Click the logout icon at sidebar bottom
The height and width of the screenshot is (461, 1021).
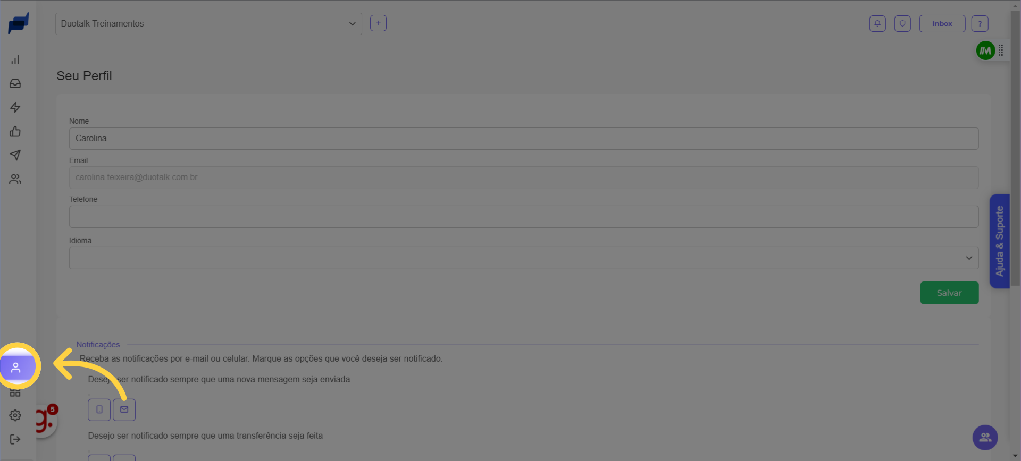pyautogui.click(x=15, y=439)
